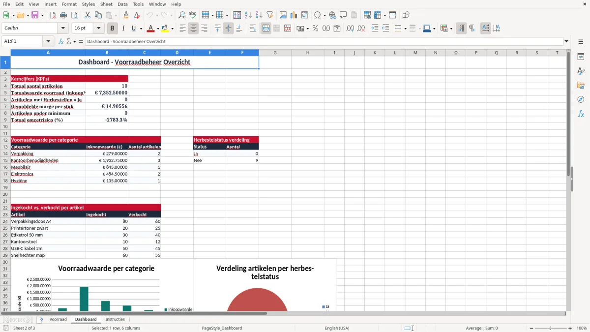The height and width of the screenshot is (332, 590).
Task: Expand the formula bar
Action: click(566, 41)
